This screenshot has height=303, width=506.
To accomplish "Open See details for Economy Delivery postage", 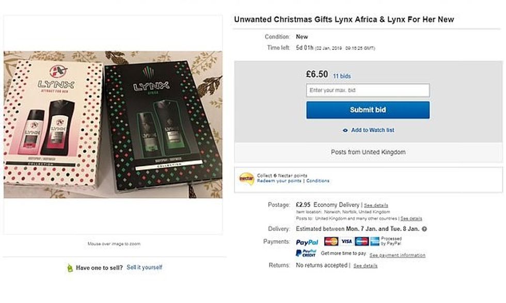I will pos(376,205).
